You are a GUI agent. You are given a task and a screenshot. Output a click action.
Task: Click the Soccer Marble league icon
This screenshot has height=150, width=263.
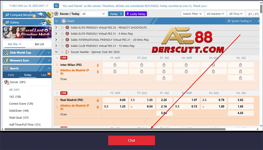point(67,52)
